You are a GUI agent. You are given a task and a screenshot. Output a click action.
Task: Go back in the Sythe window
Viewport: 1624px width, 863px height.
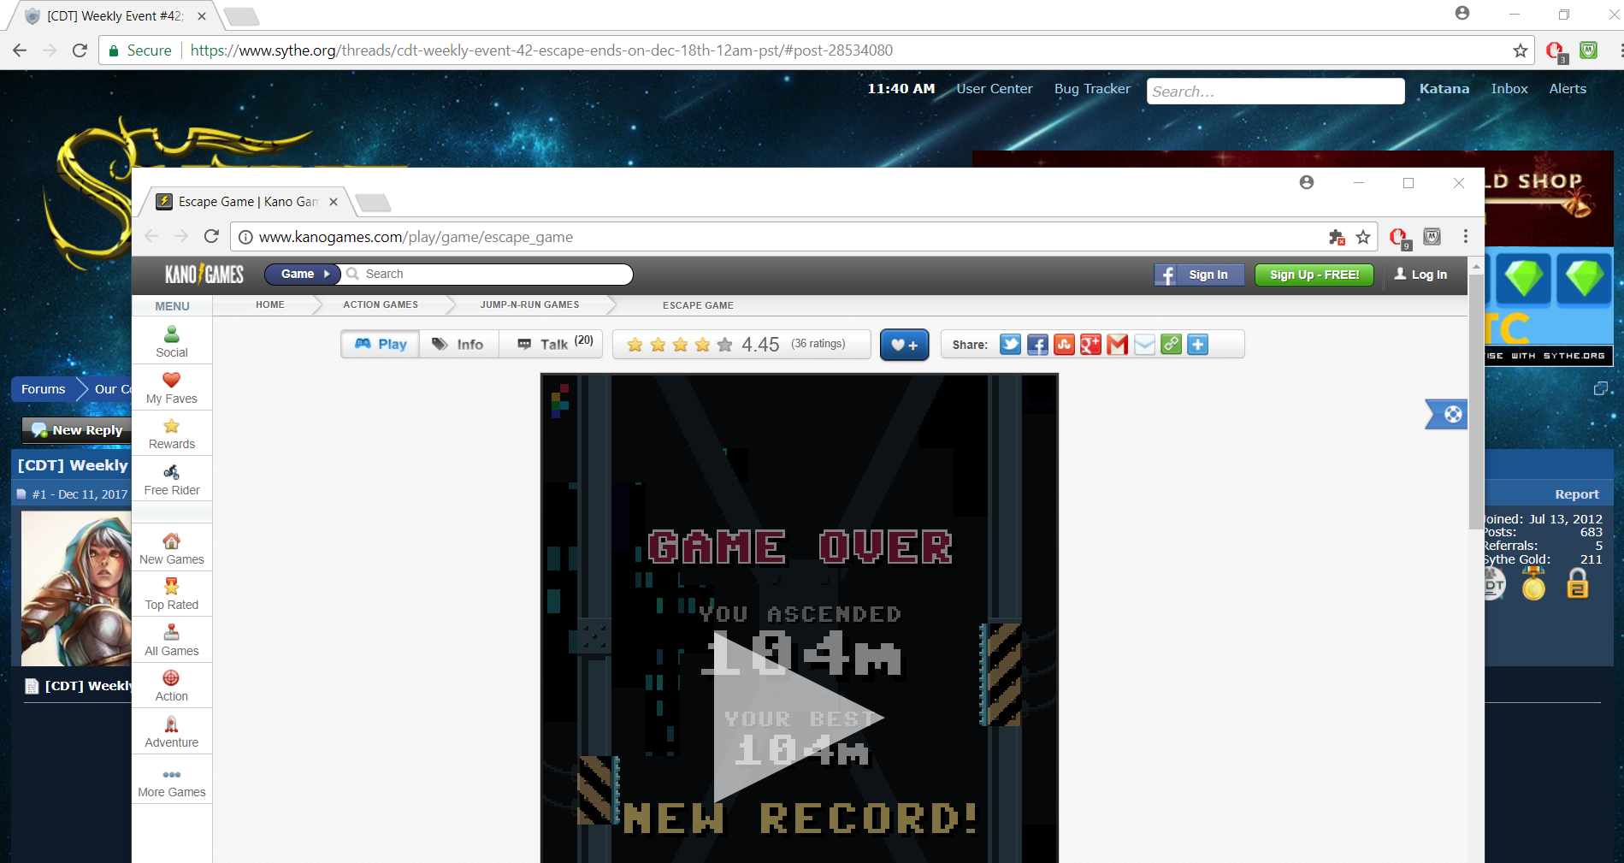pos(20,50)
